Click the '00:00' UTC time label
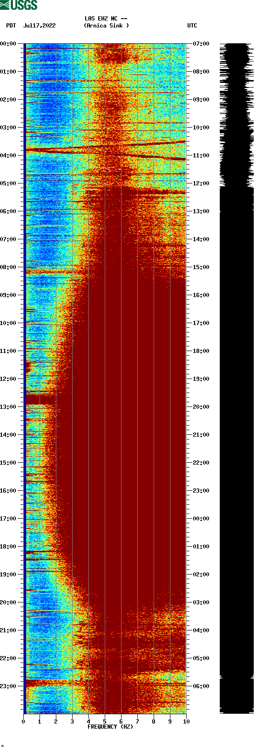 [x=201, y=519]
